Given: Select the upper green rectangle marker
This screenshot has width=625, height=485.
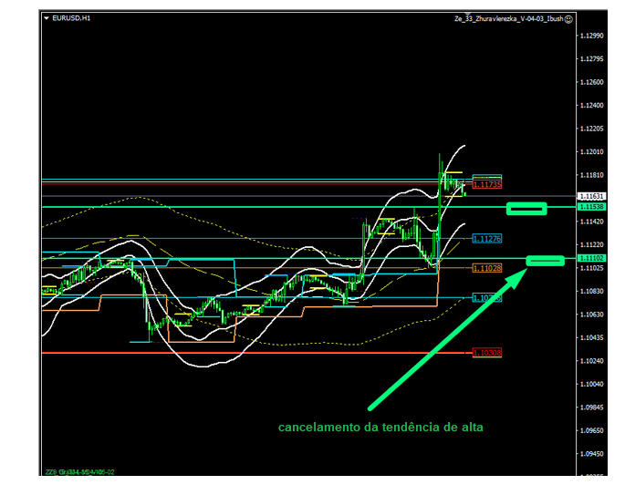Looking at the screenshot, I should 526,209.
